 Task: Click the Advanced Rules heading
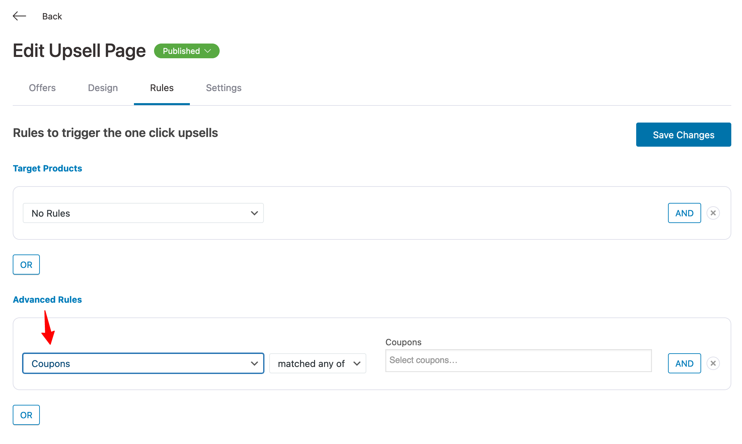tap(47, 299)
